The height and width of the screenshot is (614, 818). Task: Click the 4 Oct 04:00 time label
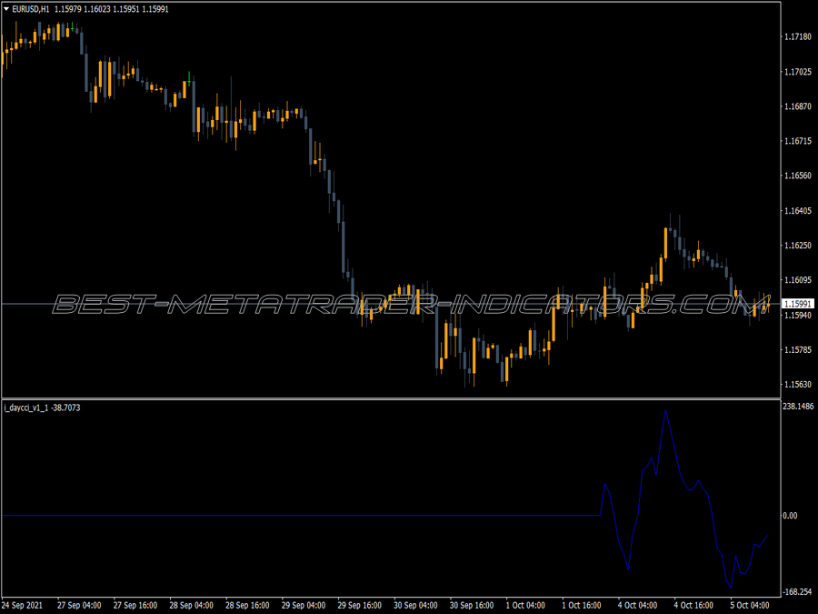[x=637, y=605]
